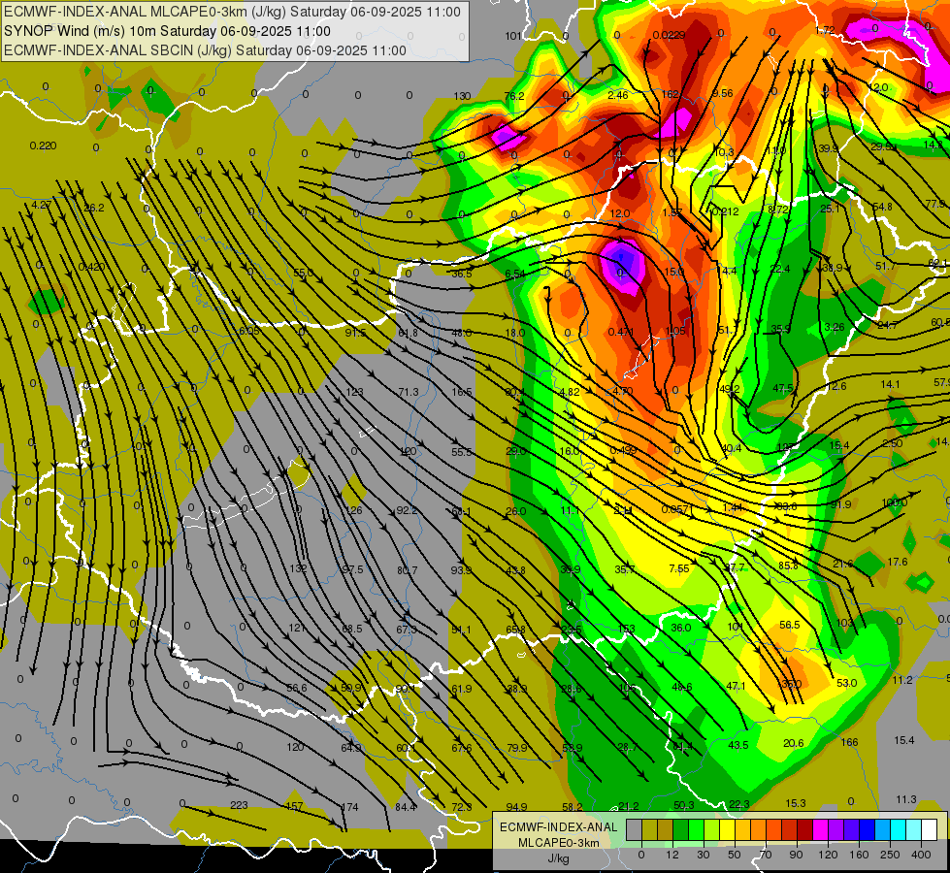Click the map value 76.2
Viewport: 950px width, 873px height.
(x=513, y=96)
